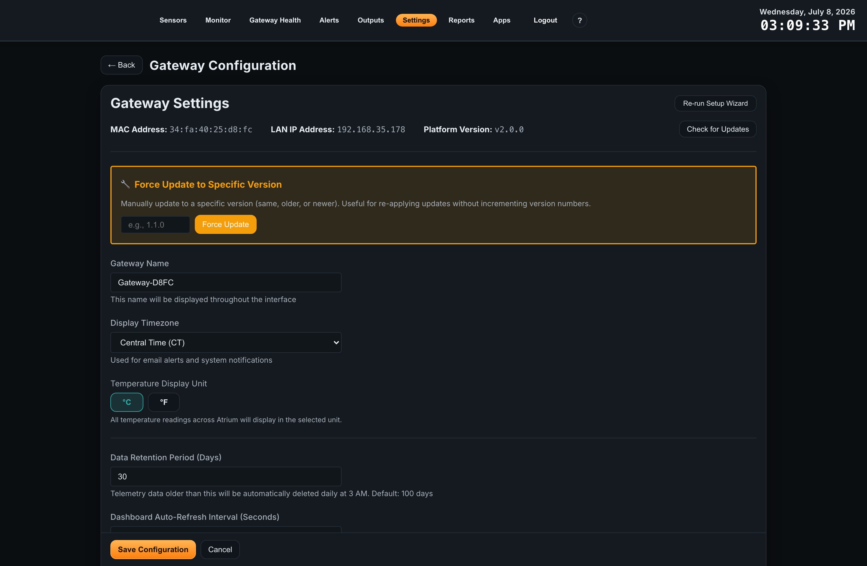
Task: Focus the version number input field
Action: 155,225
